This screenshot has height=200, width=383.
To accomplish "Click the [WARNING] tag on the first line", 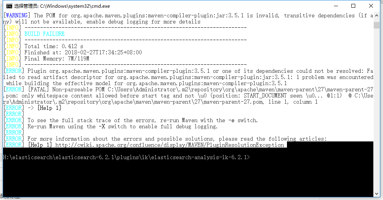I will [x=17, y=16].
